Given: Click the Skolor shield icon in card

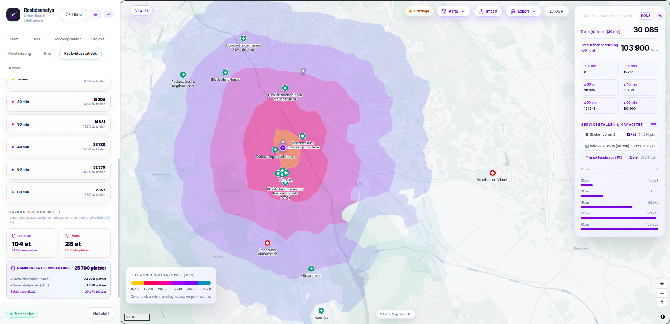Looking at the screenshot, I should [14, 236].
